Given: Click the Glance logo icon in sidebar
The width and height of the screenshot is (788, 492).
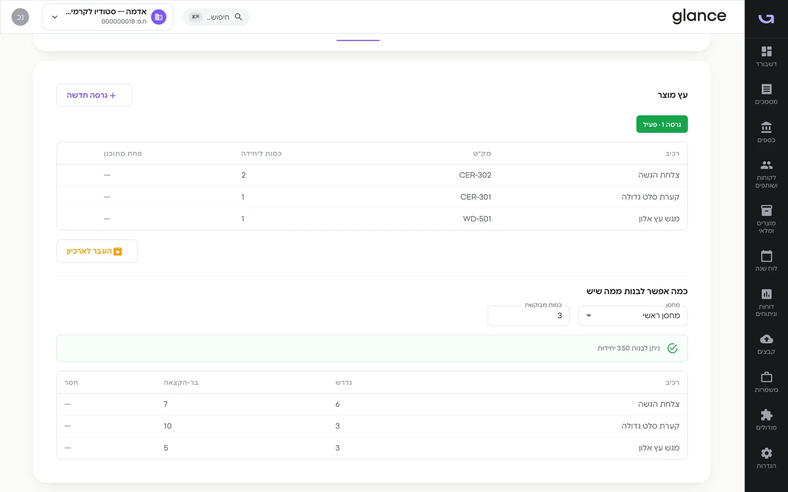Looking at the screenshot, I should 766,19.
